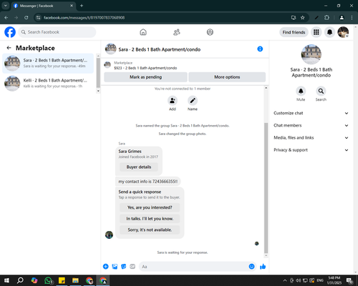Image resolution: width=358 pixels, height=286 pixels.
Task: Click the Facebook logo
Action: click(x=10, y=32)
